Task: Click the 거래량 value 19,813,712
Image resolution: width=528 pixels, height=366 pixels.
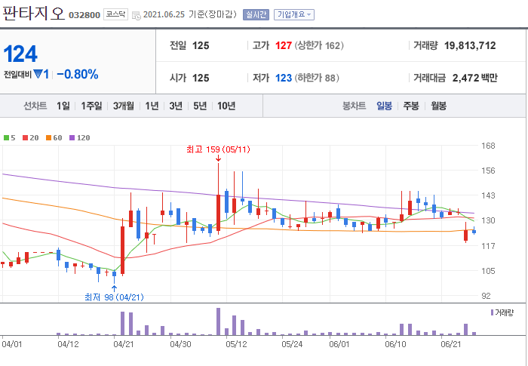Action: [470, 45]
